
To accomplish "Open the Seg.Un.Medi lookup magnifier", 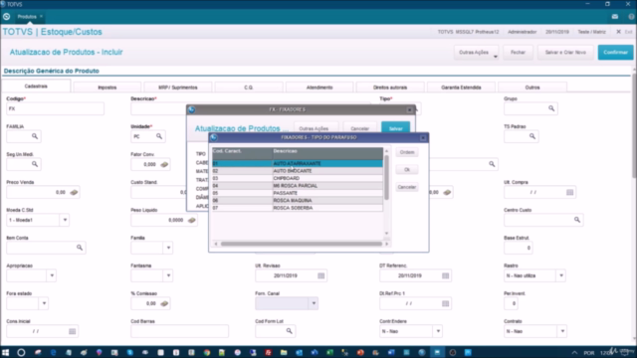I will click(35, 164).
